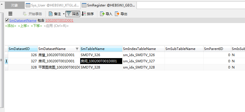
Task: Select cell 327 in SmDatasetID column
Action: pos(23,61)
